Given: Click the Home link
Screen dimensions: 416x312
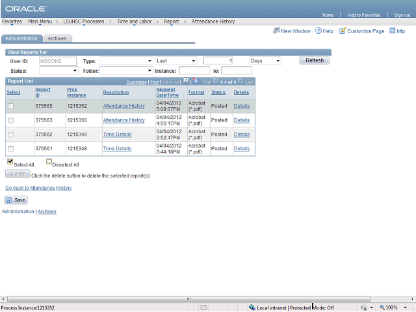Looking at the screenshot, I should pos(328,15).
